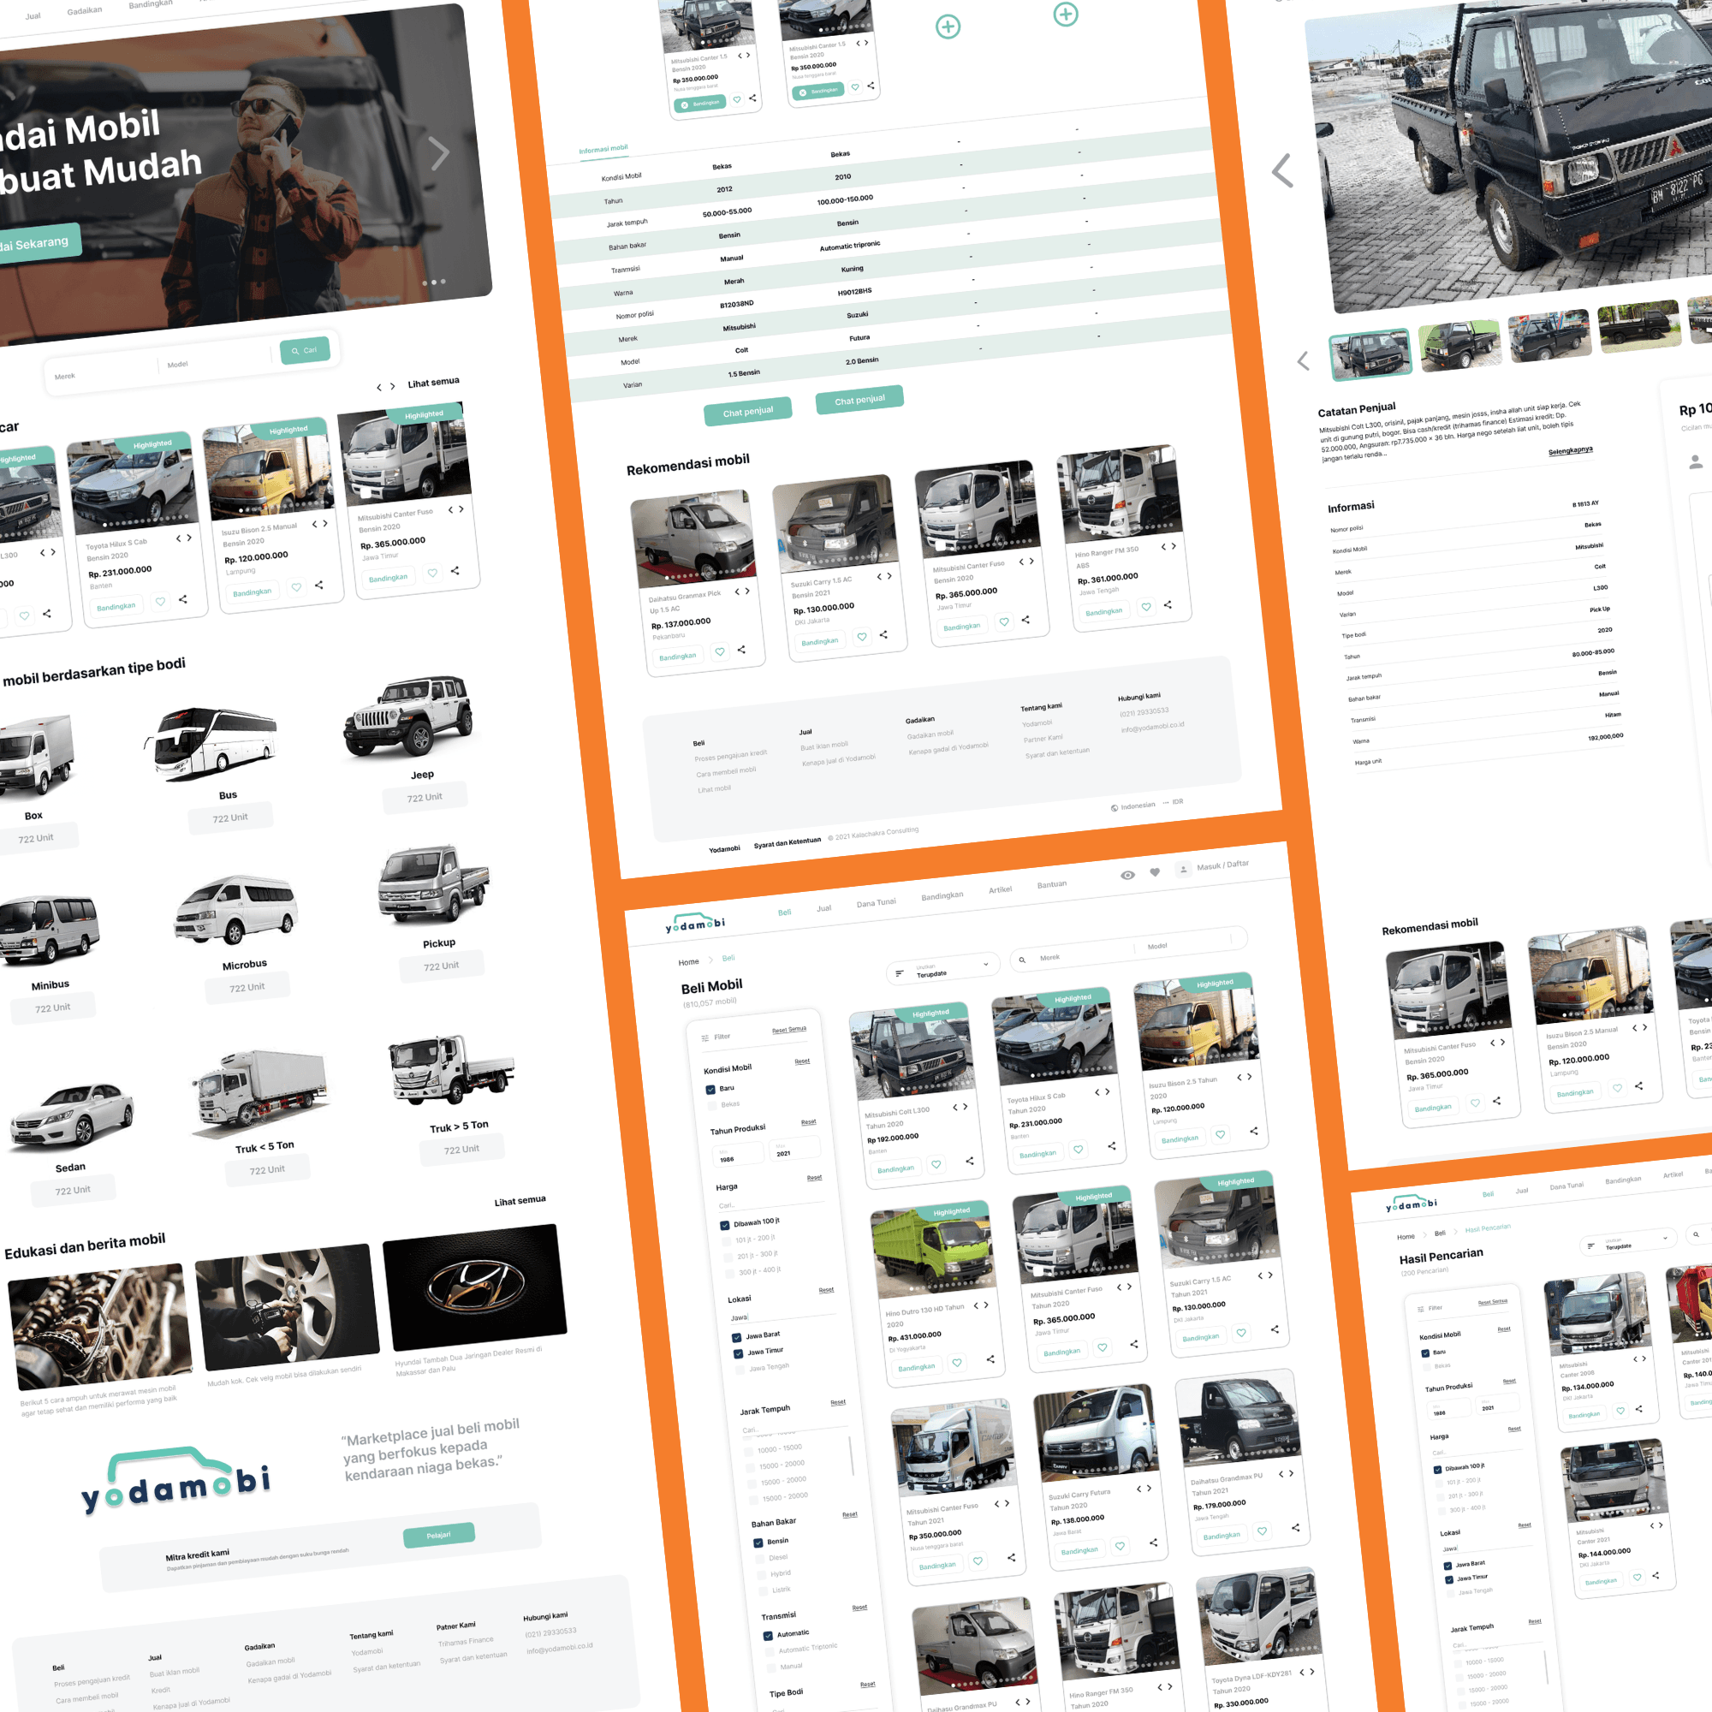Check Bekas condition in Beli Mobil filter
The height and width of the screenshot is (1712, 1712).
(x=712, y=1106)
